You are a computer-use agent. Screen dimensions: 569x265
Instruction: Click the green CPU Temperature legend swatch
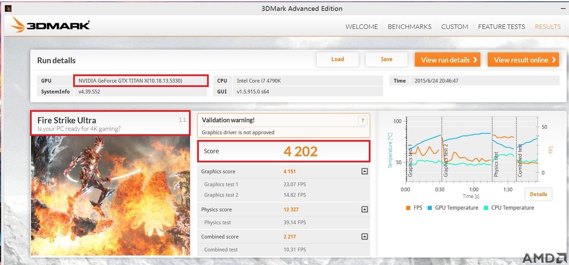coord(486,208)
